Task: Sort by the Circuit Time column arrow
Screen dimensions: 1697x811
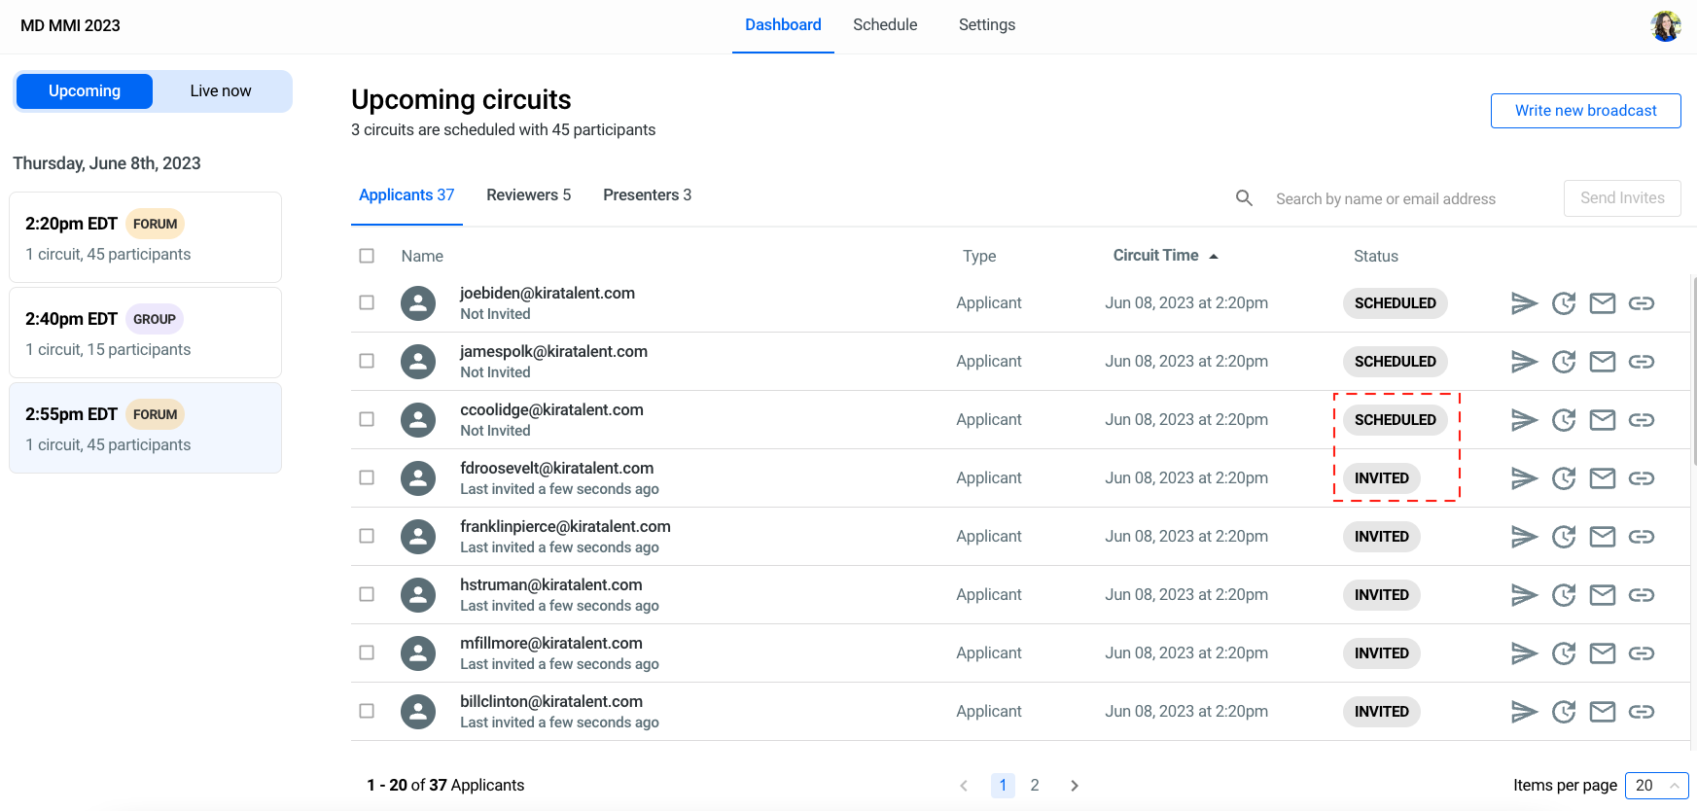Action: tap(1214, 256)
